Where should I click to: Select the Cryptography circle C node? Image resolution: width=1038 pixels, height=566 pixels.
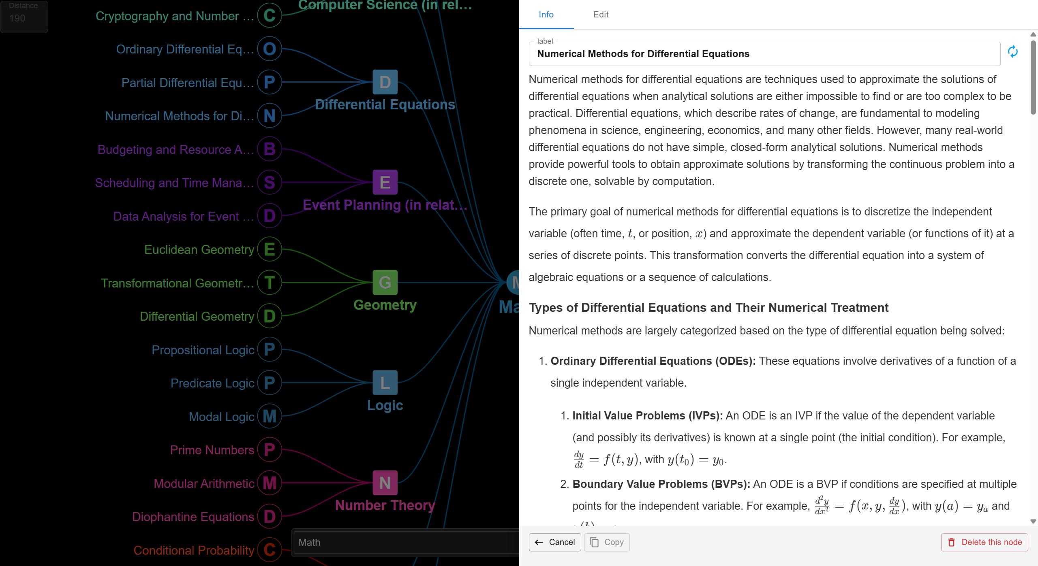[270, 16]
